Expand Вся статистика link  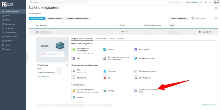point(44,77)
